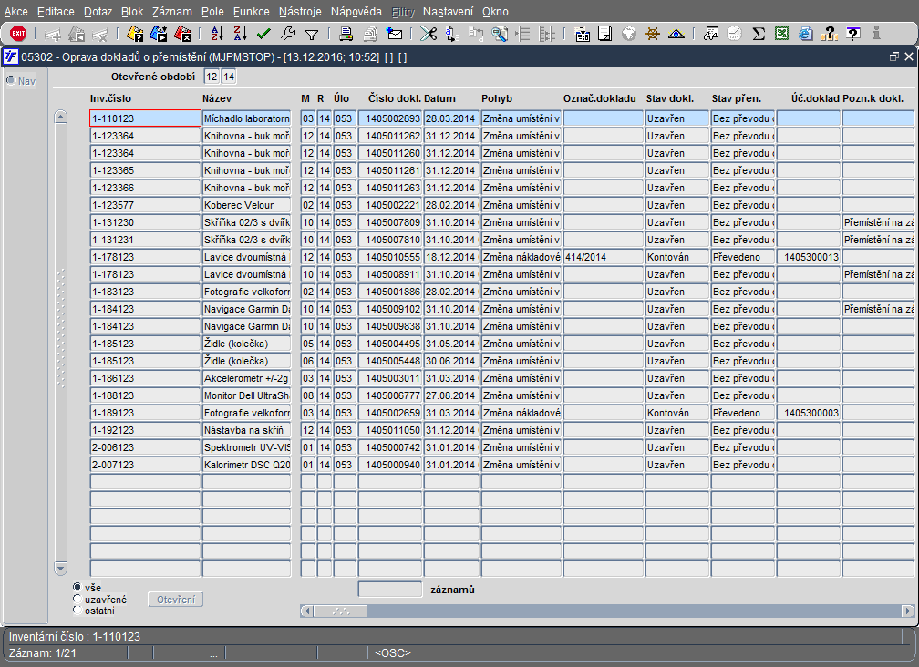The width and height of the screenshot is (919, 667).
Task: Click the printer icon
Action: coord(346,34)
